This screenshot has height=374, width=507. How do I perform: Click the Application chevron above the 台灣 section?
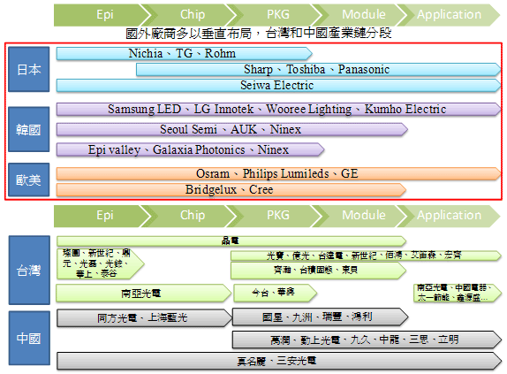coord(450,216)
